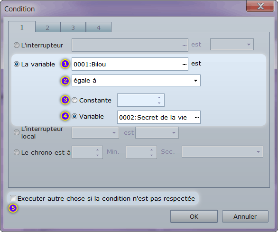Enable Executer autre chose checkbox
Screen dimensions: 278x232
(13, 198)
